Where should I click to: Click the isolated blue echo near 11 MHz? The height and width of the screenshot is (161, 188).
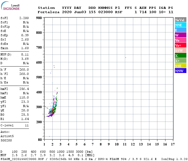[126, 58]
